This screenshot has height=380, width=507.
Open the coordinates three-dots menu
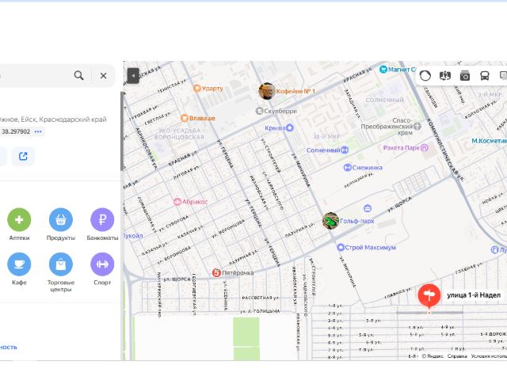(x=38, y=131)
